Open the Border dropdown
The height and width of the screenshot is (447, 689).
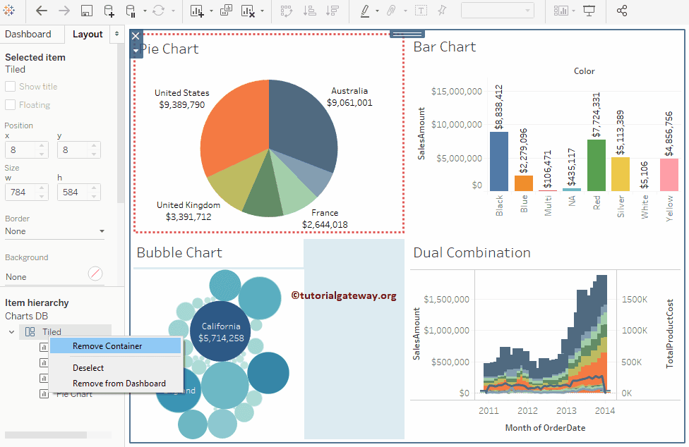pyautogui.click(x=55, y=231)
